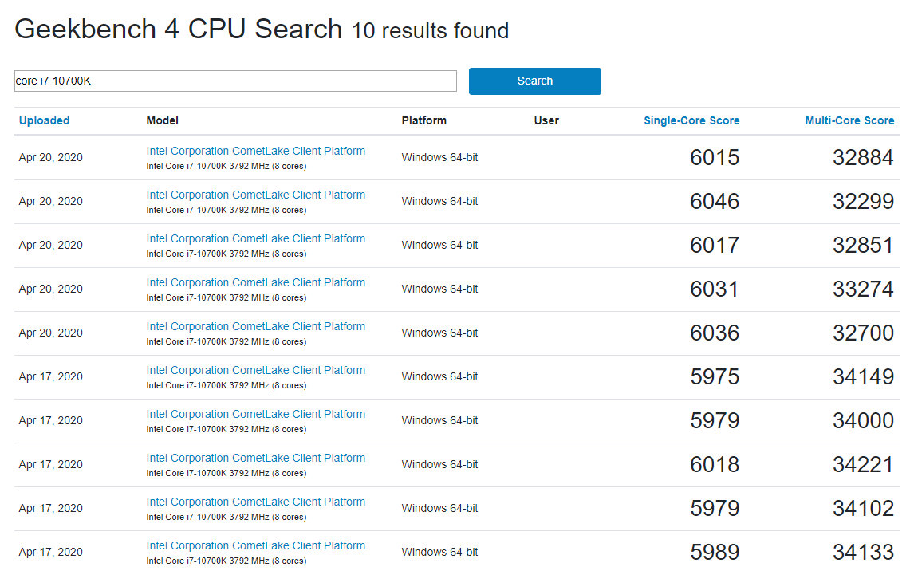
Task: Sort by Single-Core Score column header
Action: 691,120
